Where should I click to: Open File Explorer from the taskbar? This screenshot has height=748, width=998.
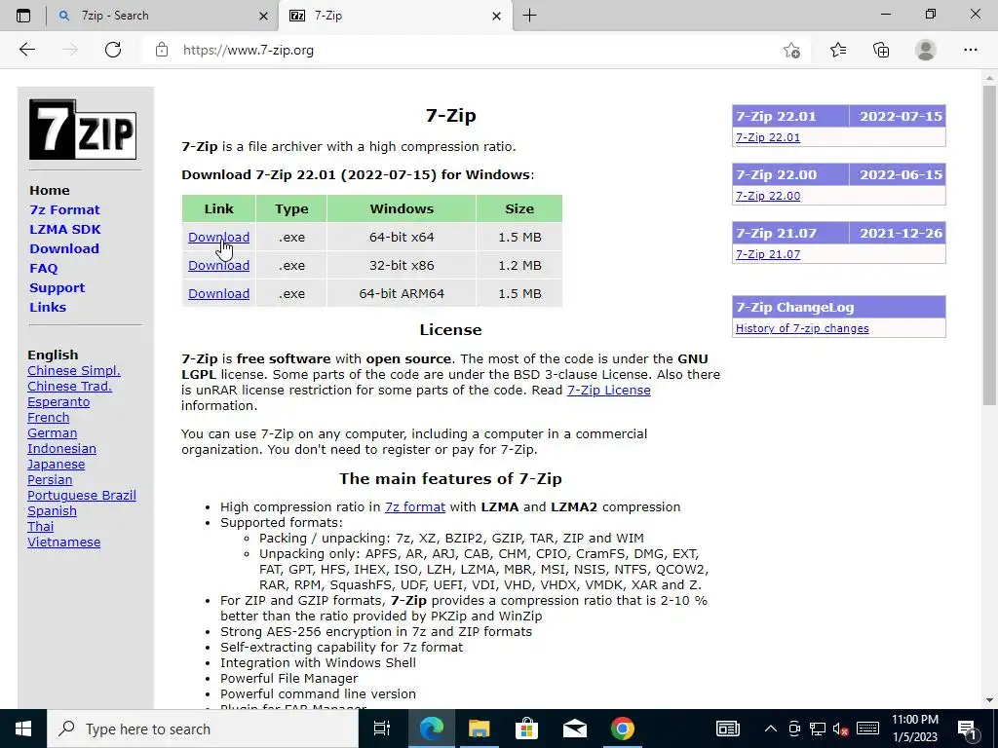[x=479, y=729]
